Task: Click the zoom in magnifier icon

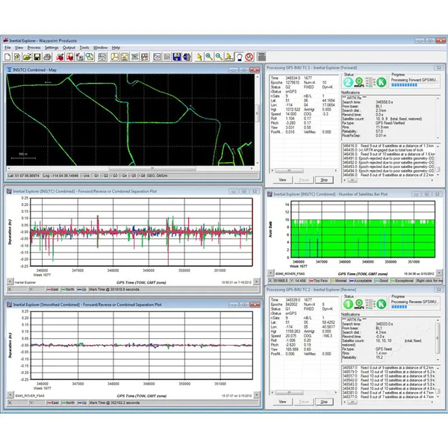Action: point(208,57)
